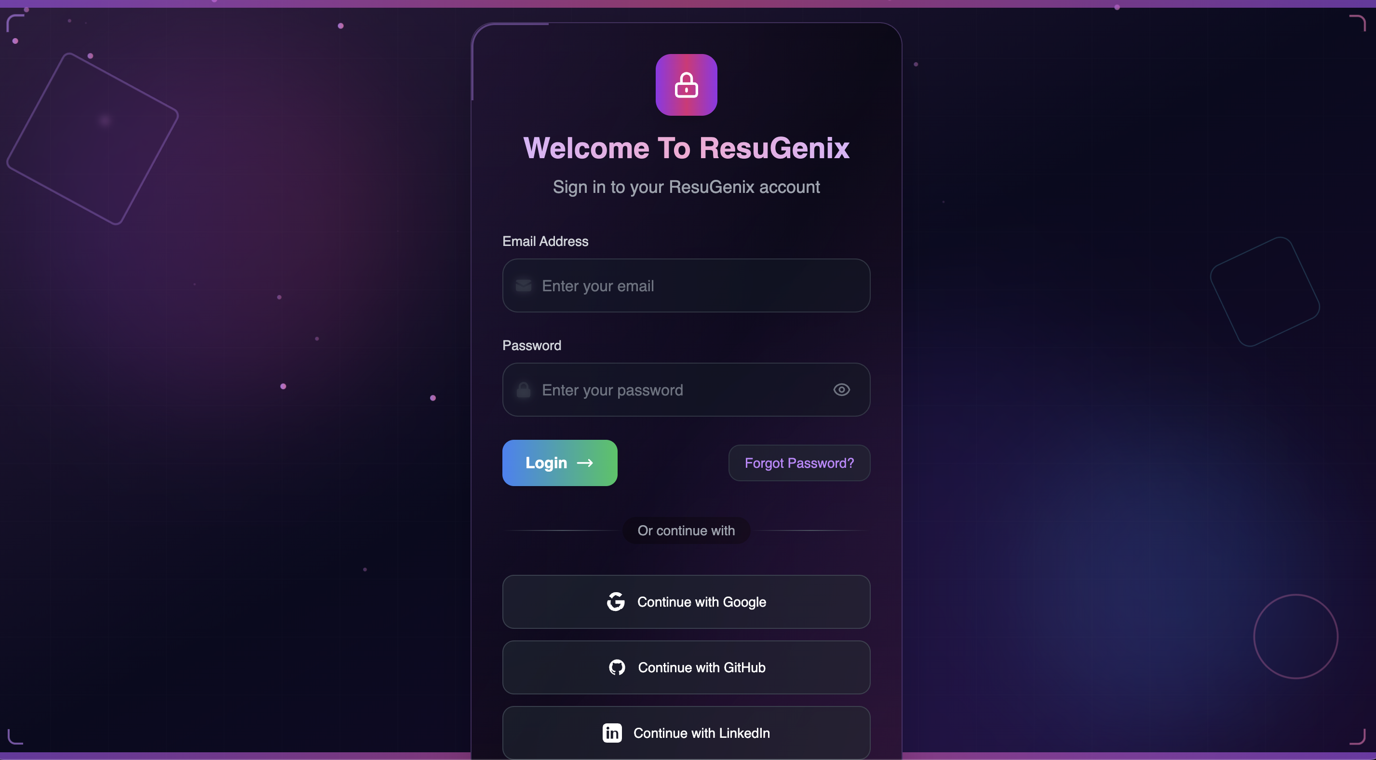The height and width of the screenshot is (760, 1376).
Task: Open the Forgot Password link
Action: pos(798,463)
